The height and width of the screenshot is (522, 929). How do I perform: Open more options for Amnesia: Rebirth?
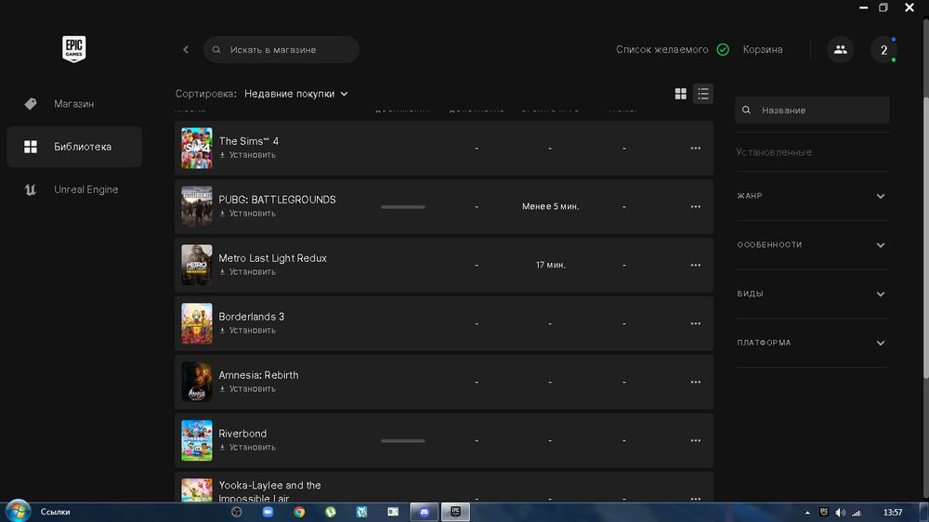click(x=696, y=382)
